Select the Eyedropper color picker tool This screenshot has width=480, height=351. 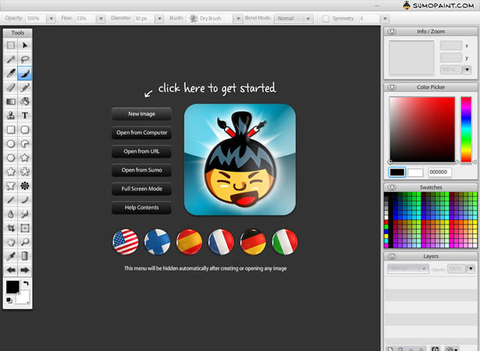(11, 256)
